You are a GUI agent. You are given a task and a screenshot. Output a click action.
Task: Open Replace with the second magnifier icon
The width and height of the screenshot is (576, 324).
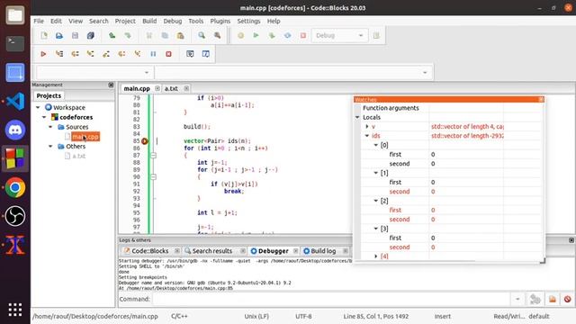217,36
